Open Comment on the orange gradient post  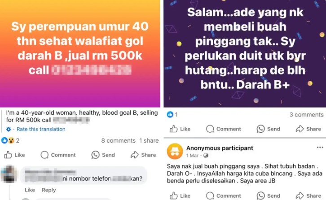[58, 155]
